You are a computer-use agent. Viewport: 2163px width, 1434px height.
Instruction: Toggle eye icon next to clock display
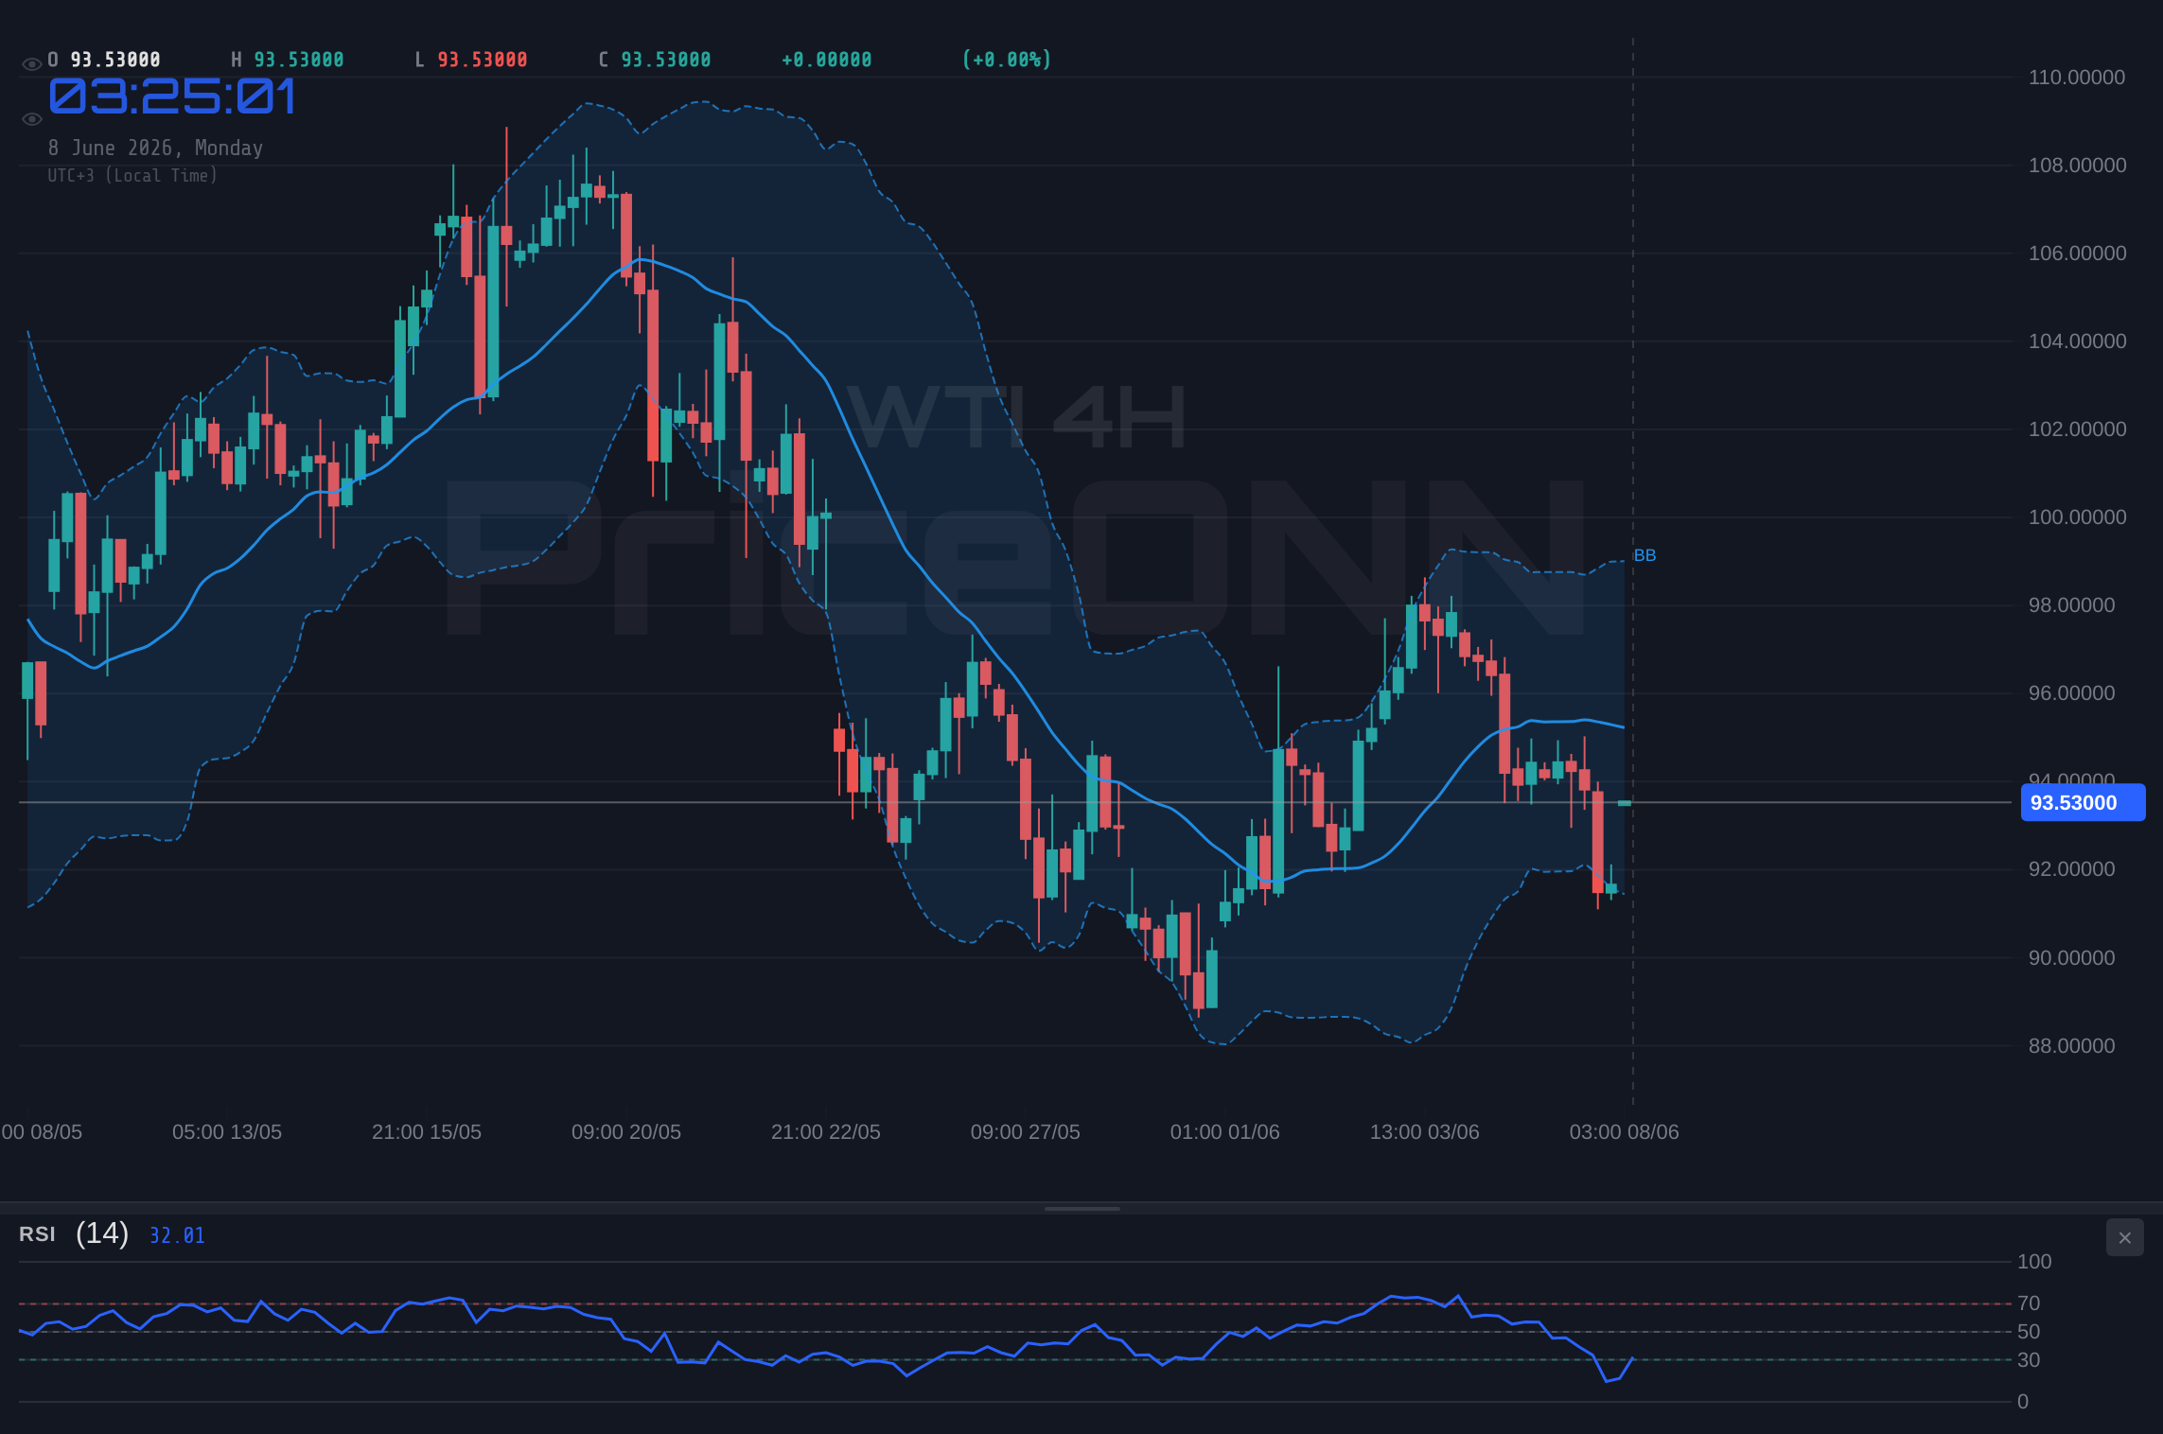click(31, 119)
